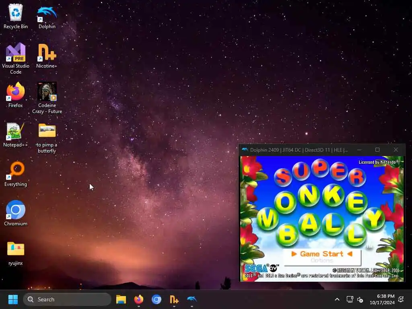Click the muted volume tray icon
The image size is (412, 309).
click(360, 299)
